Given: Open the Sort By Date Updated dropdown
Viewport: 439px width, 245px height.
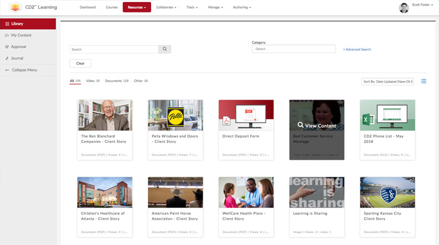Looking at the screenshot, I should click(x=388, y=81).
